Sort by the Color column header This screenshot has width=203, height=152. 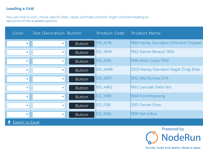point(18,33)
